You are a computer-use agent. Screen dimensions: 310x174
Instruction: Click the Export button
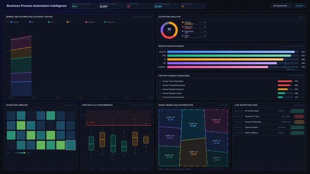click(299, 6)
